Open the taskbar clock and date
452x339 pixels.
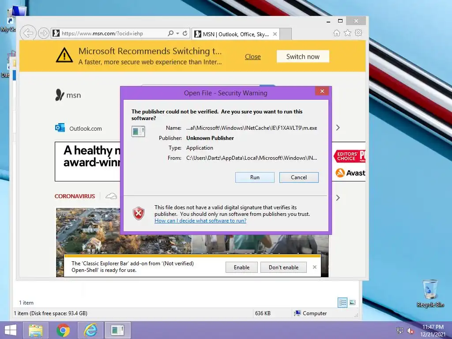point(433,331)
